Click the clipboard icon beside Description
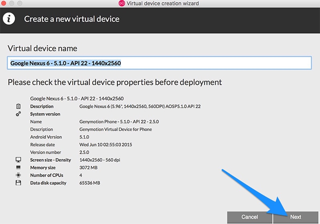The image size is (320, 224). (18, 107)
